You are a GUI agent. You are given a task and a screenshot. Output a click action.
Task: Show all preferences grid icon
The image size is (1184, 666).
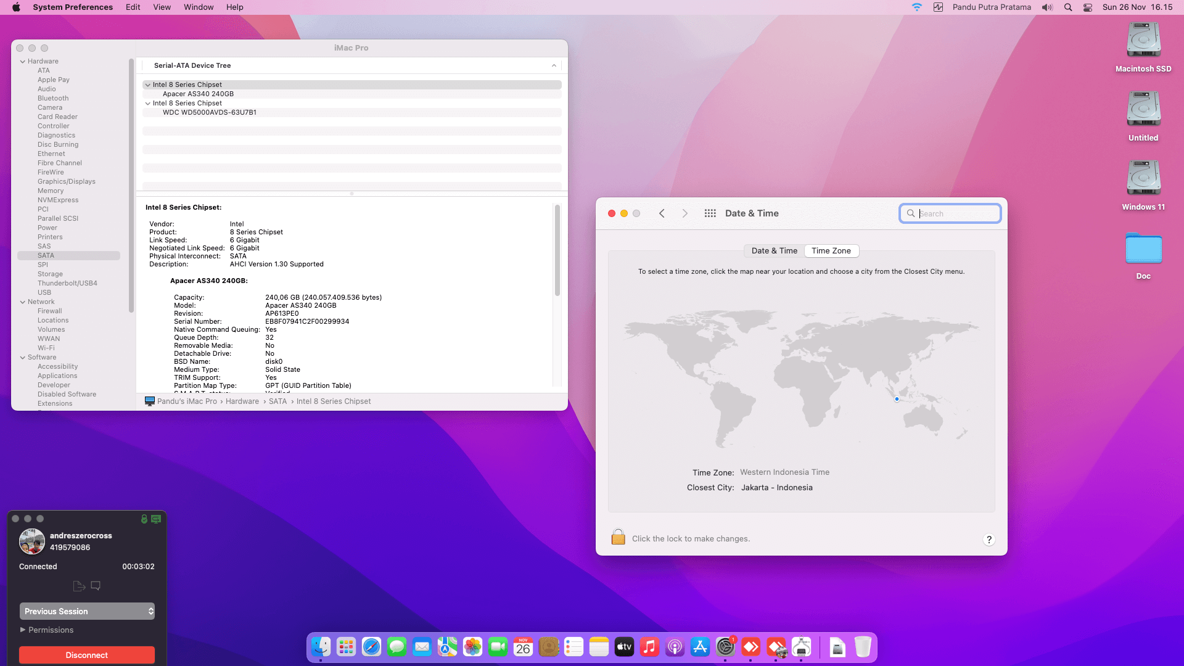[x=710, y=213]
